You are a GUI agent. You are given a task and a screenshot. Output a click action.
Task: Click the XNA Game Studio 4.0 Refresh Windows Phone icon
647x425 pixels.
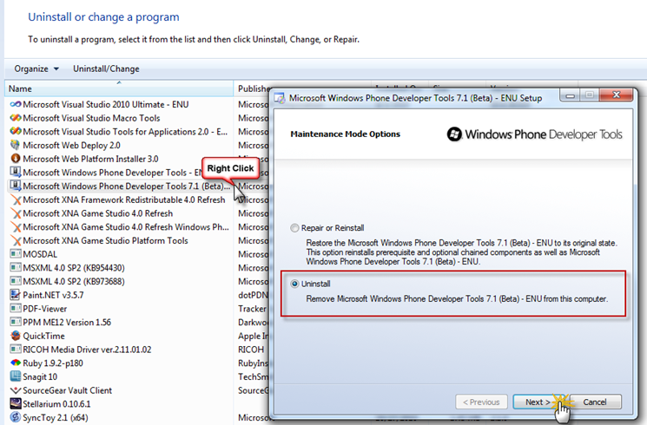16,227
